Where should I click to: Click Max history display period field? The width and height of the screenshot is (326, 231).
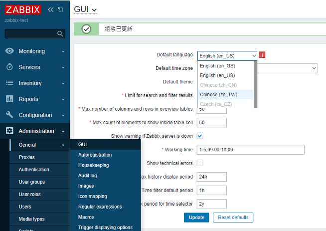tap(212, 177)
